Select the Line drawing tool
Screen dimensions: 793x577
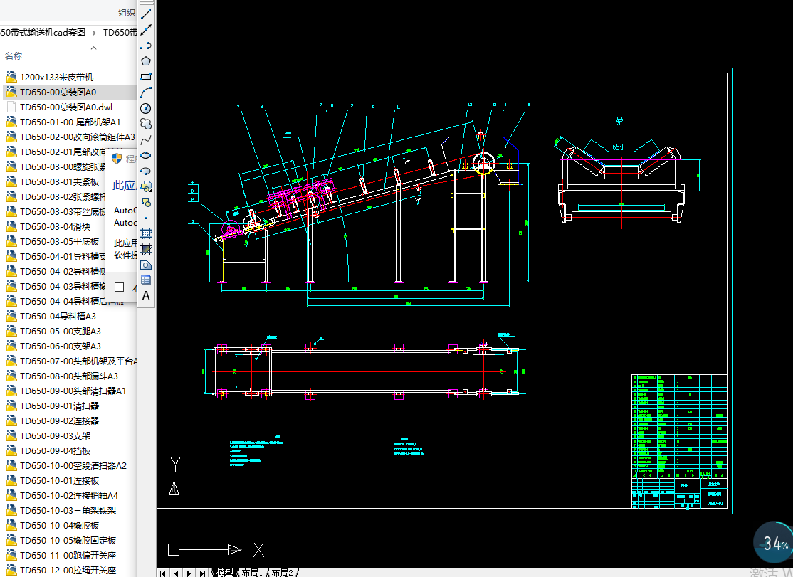(146, 14)
